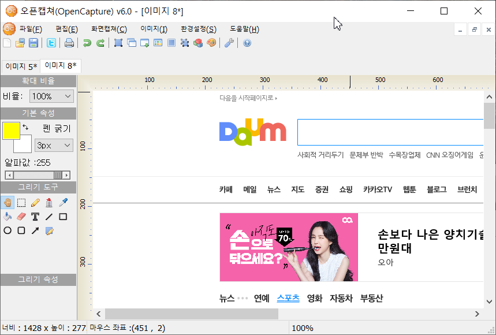Select the paint bucket fill tool

(8, 217)
